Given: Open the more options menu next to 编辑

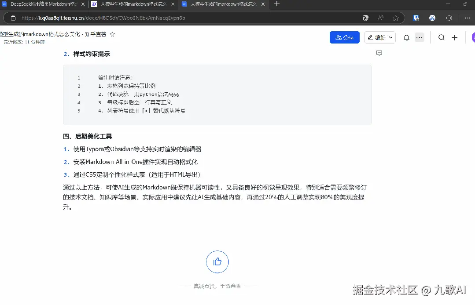Looking at the screenshot, I should [x=419, y=37].
